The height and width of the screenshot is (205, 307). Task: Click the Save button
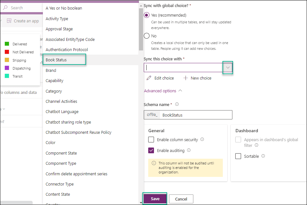tap(155, 199)
